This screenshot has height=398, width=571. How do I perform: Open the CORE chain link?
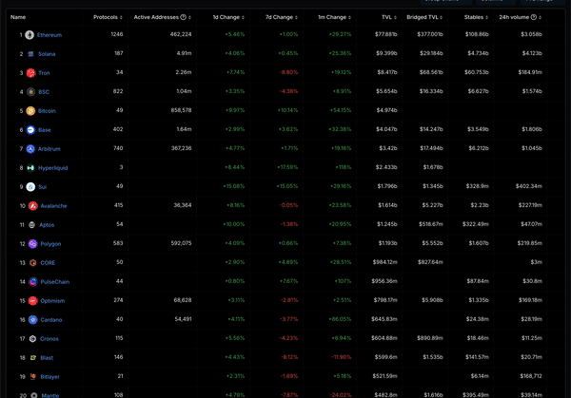pos(48,263)
